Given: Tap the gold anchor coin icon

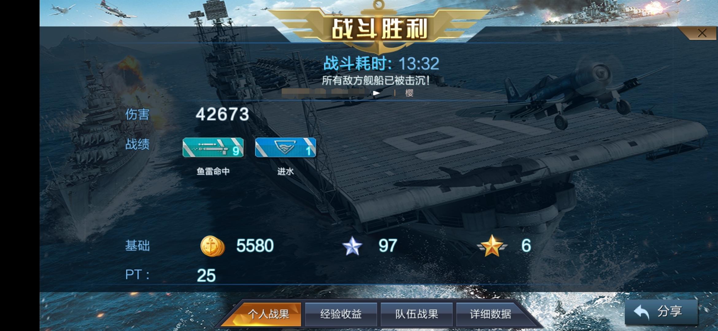Looking at the screenshot, I should point(212,246).
